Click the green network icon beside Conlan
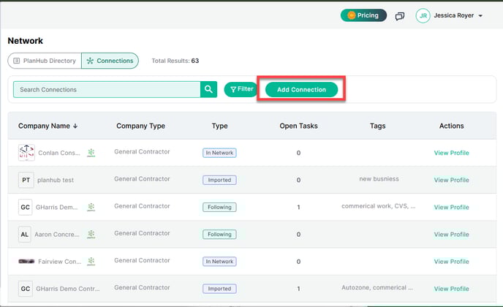This screenshot has width=503, height=307. (91, 153)
